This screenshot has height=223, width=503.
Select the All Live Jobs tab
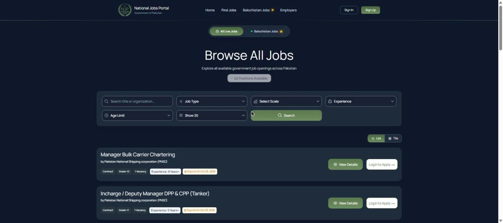tap(226, 31)
